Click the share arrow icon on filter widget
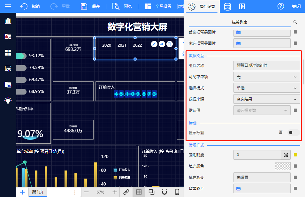The height and width of the screenshot is (197, 305). (162, 44)
